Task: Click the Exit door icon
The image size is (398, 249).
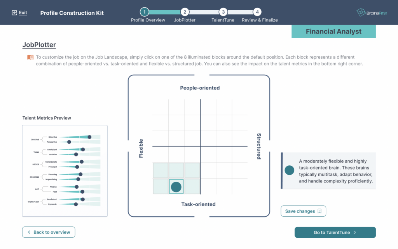Action: click(14, 13)
